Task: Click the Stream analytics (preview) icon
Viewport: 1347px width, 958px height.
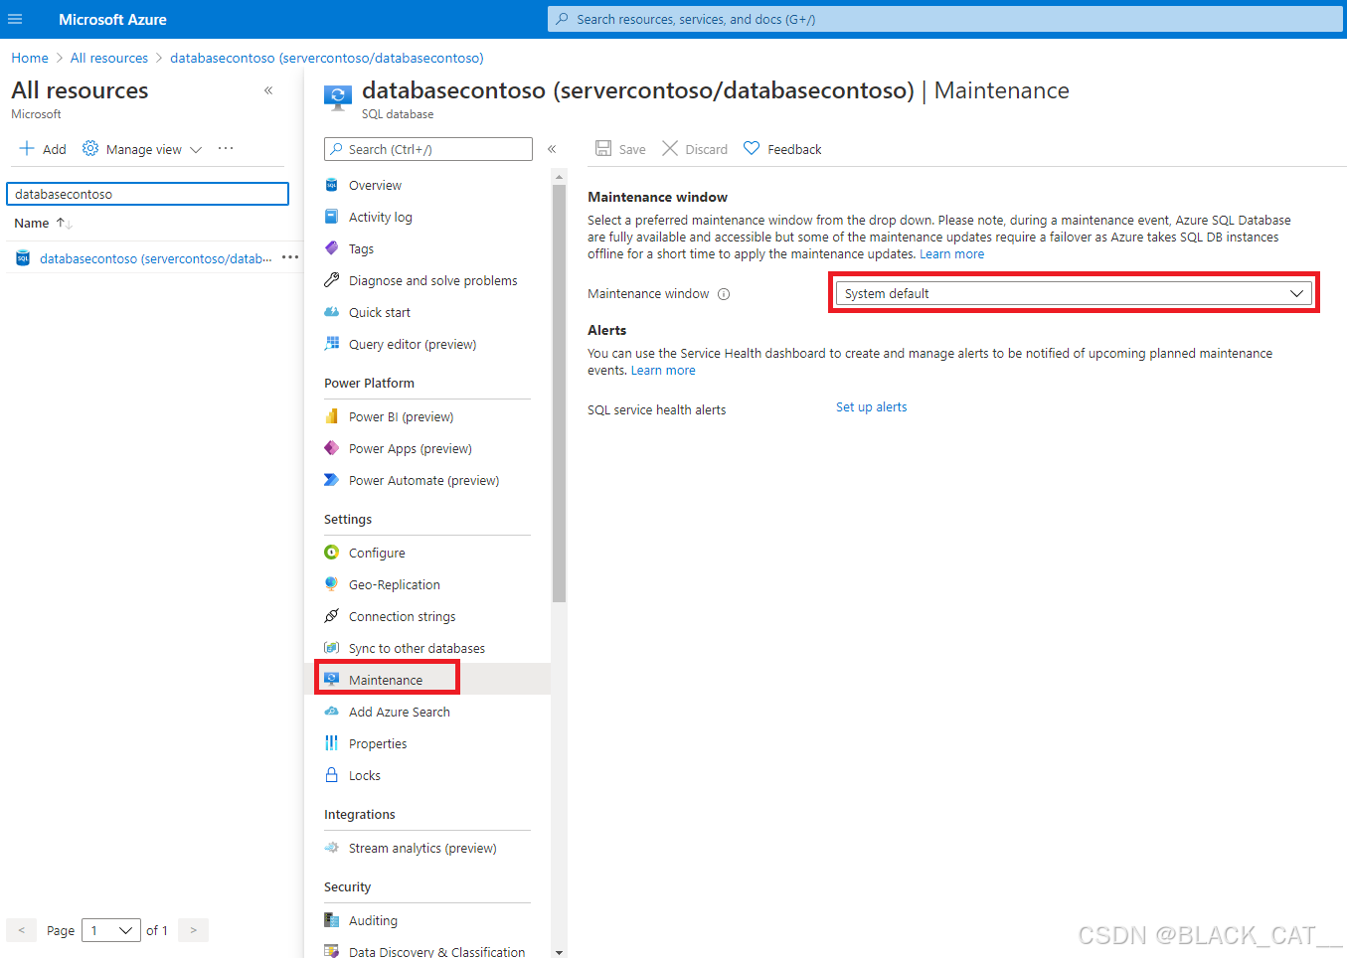Action: [x=332, y=848]
